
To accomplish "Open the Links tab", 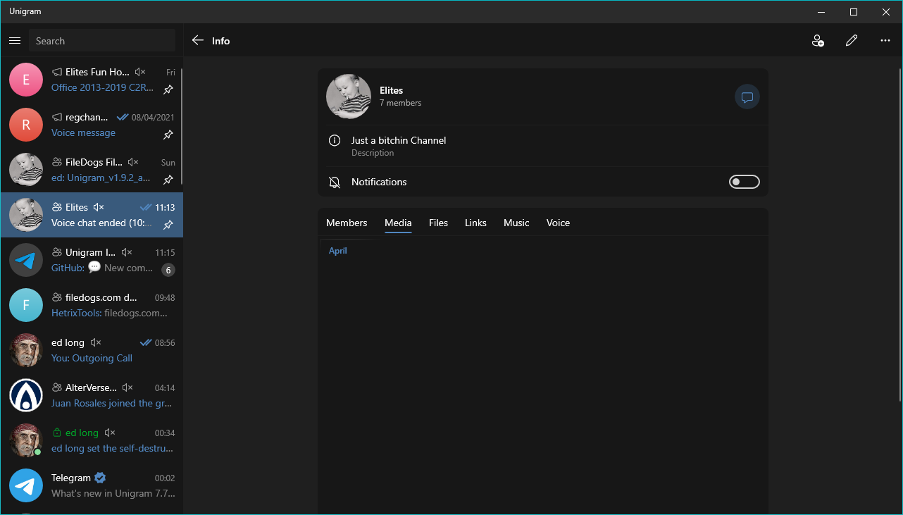I will 475,223.
